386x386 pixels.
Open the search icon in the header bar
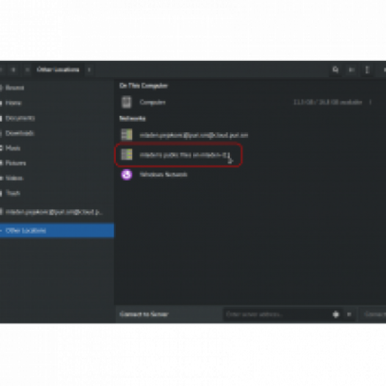click(x=335, y=70)
